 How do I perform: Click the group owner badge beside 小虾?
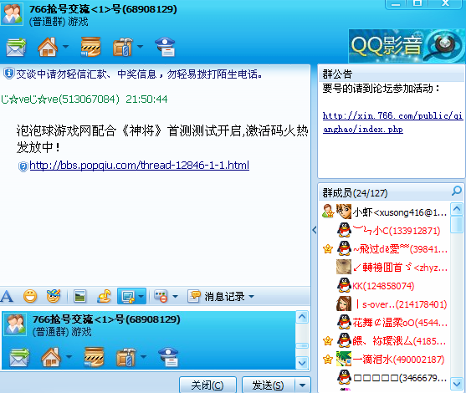pyautogui.click(x=328, y=212)
